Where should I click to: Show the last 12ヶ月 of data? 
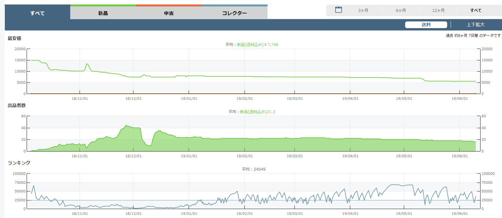[x=438, y=11]
